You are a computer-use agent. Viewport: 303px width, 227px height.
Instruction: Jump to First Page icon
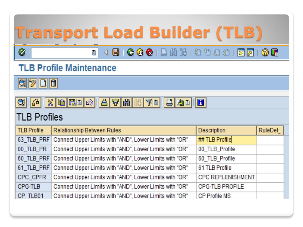pos(198,52)
